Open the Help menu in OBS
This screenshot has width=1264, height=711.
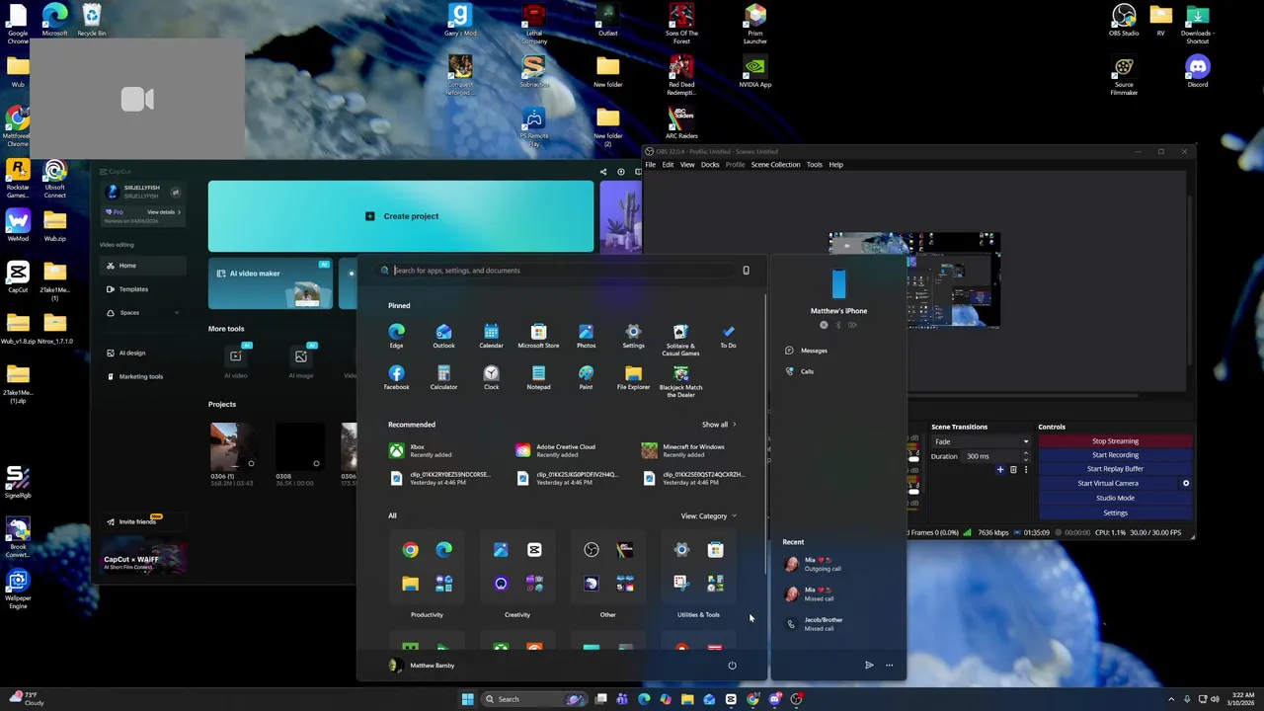(x=835, y=165)
